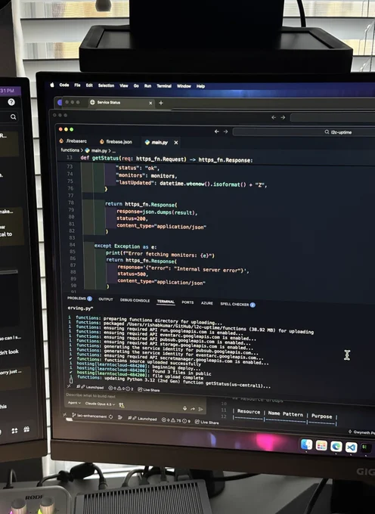This screenshot has height=514, width=375.
Task: Click errors and warnings count in upper status bar
Action: (121, 389)
